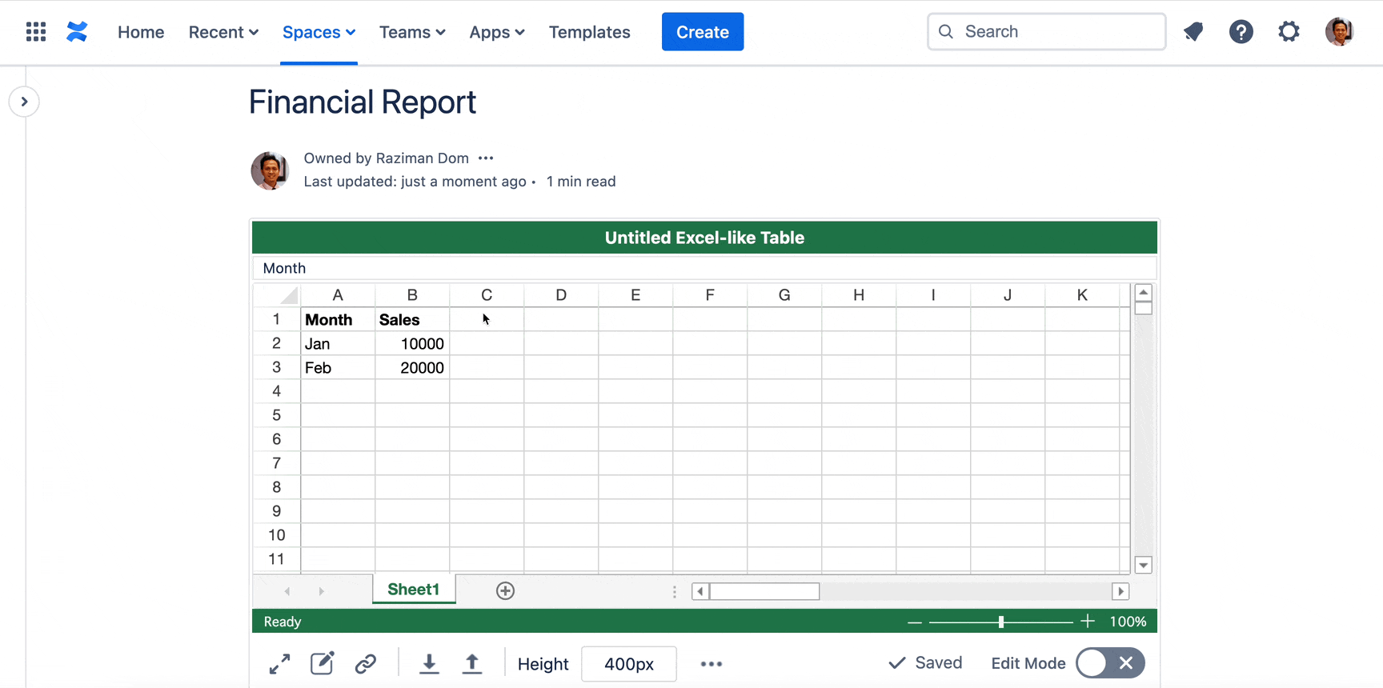The height and width of the screenshot is (688, 1383).
Task: Click the upload arrow icon
Action: click(x=472, y=663)
